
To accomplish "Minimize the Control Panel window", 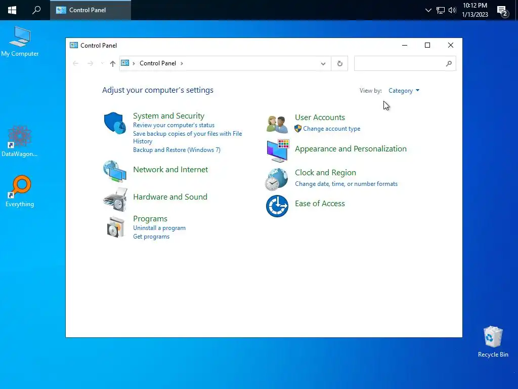I will click(x=404, y=45).
